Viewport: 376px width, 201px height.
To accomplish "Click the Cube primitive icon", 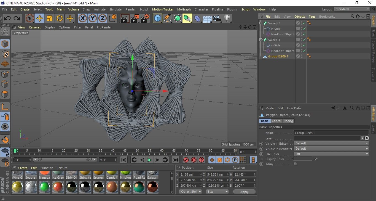I will click(157, 18).
